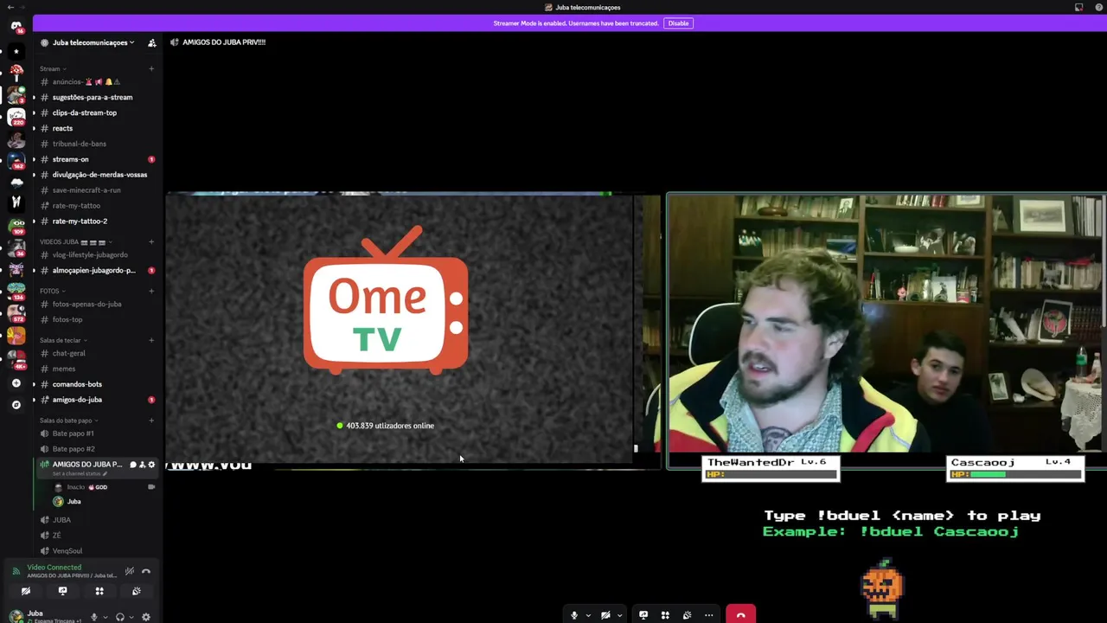Viewport: 1107px width, 623px height.
Task: Toggle microphone mute in bottom call bar
Action: pyautogui.click(x=574, y=615)
